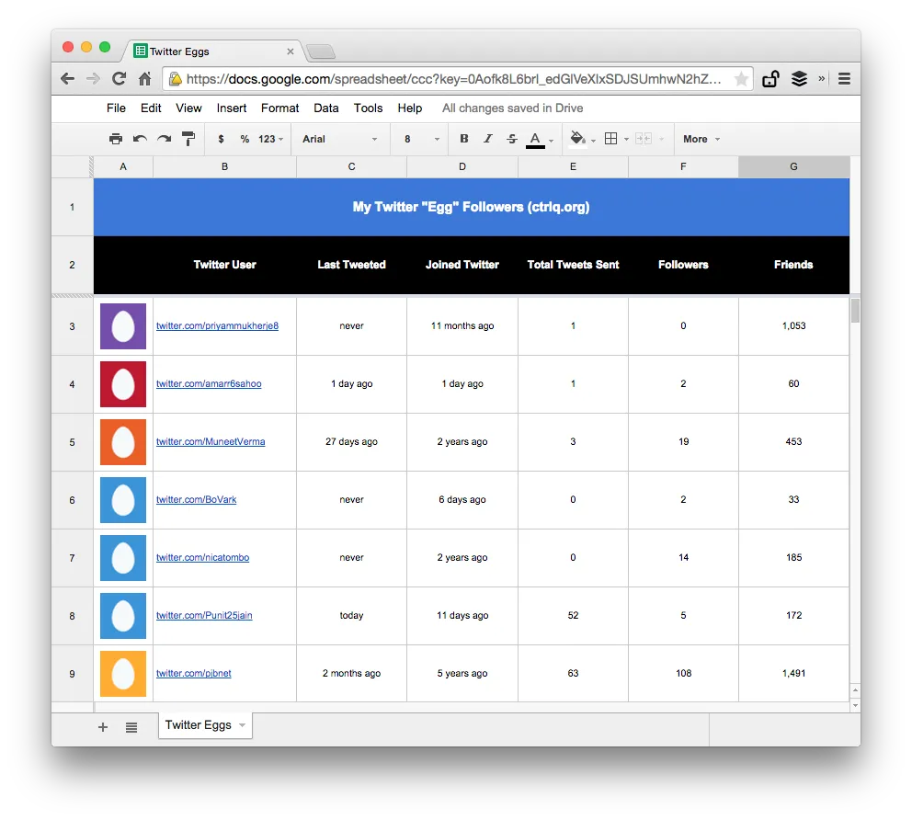Click the print icon in the toolbar
This screenshot has width=912, height=820.
point(116,139)
